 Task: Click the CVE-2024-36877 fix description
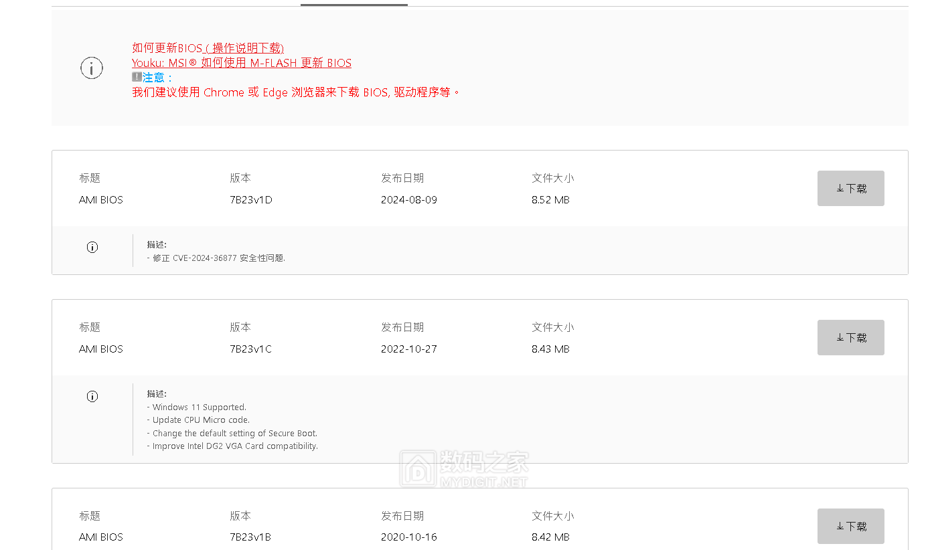(x=216, y=258)
